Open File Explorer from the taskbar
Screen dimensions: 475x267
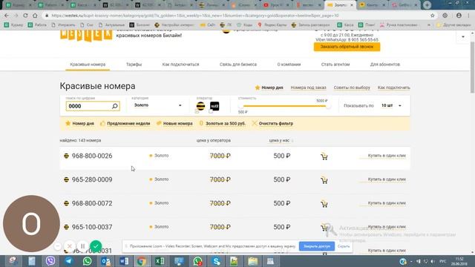pyautogui.click(x=252, y=261)
